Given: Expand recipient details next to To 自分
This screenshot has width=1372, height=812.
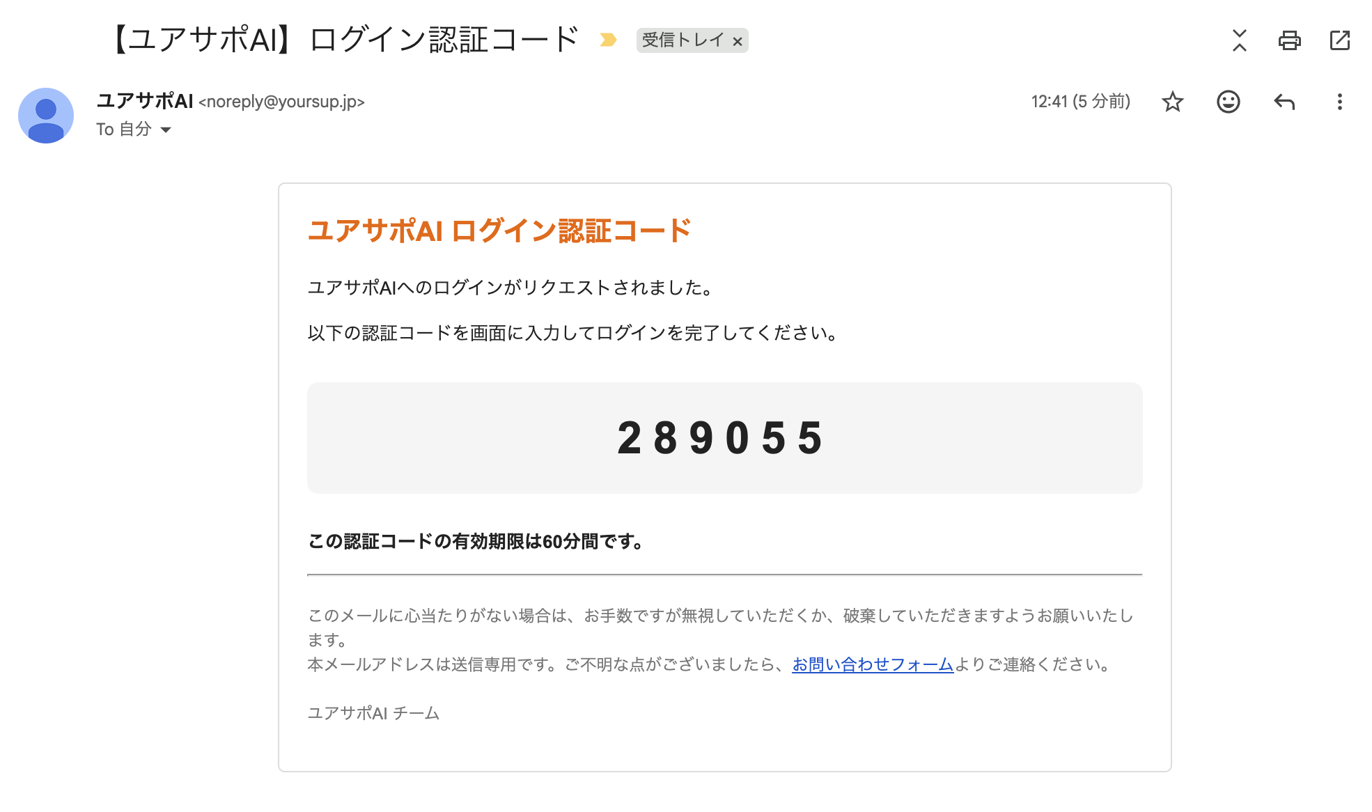Looking at the screenshot, I should click(166, 130).
